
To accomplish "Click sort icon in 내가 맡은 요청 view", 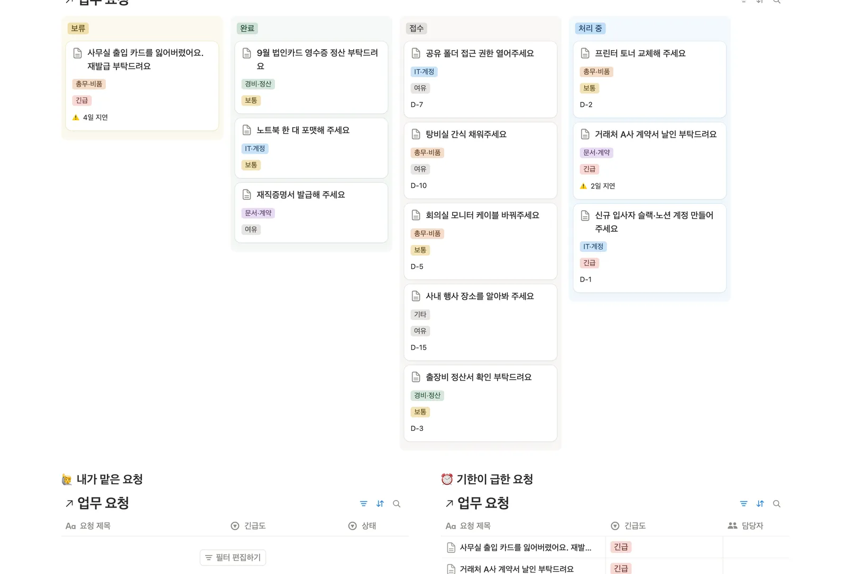I will click(x=380, y=504).
